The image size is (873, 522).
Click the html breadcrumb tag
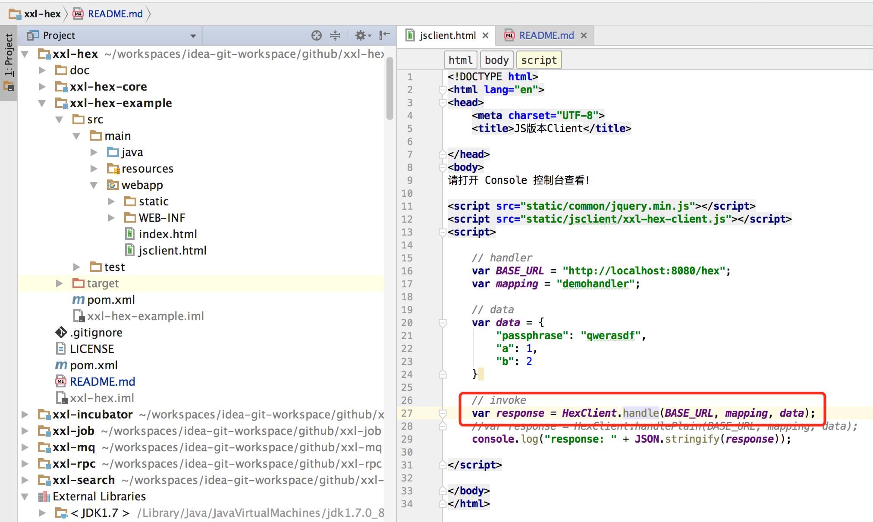pyautogui.click(x=460, y=60)
